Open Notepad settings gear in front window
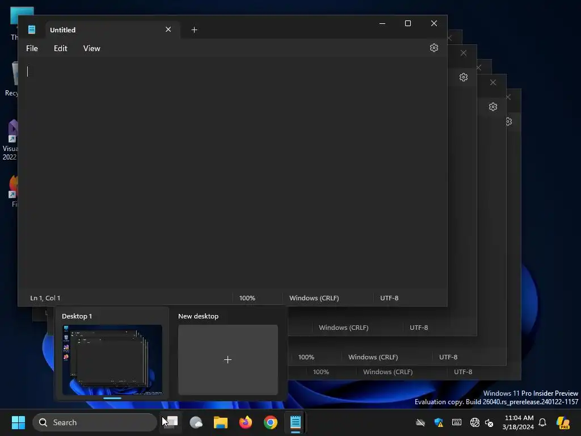Screen dimensions: 581x436 coord(434,48)
